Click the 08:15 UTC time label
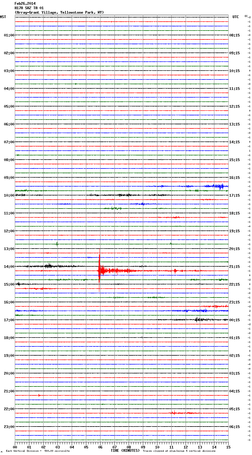This screenshot has width=252, height=455. 235,35
